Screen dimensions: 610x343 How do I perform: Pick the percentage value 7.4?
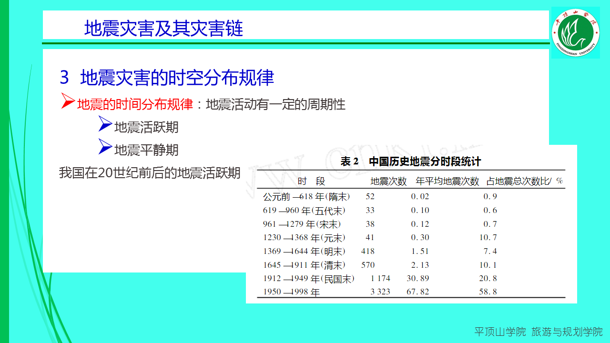[490, 251]
